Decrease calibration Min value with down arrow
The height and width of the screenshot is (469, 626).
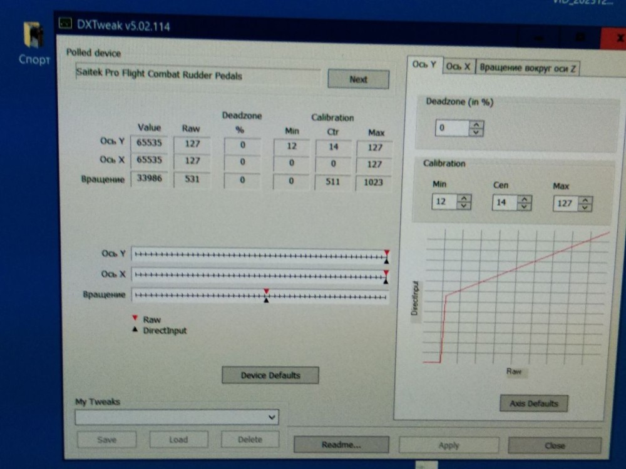click(x=464, y=206)
